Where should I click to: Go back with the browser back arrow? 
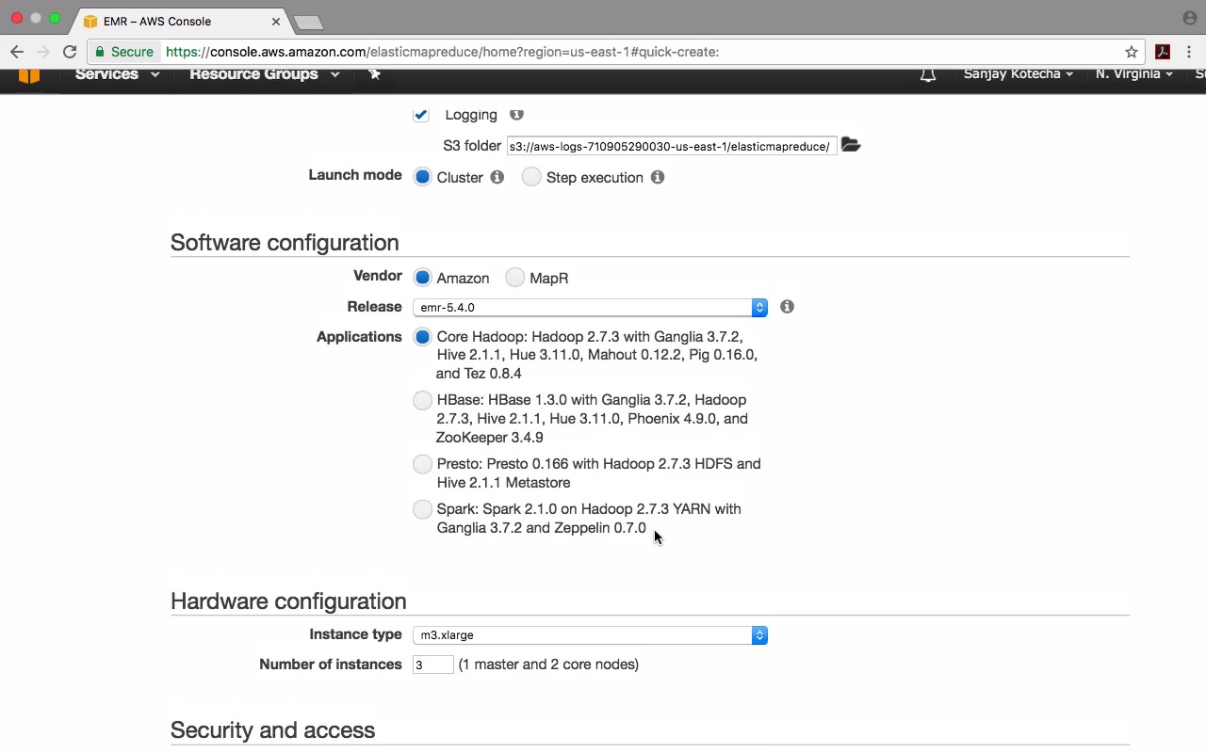click(17, 52)
